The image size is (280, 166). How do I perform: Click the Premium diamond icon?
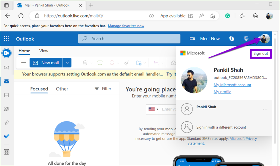tap(246, 38)
